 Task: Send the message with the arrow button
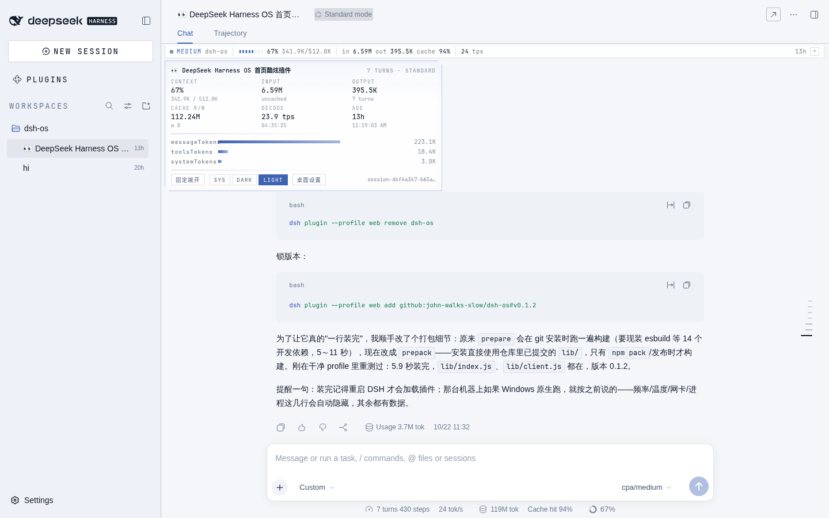(x=699, y=486)
